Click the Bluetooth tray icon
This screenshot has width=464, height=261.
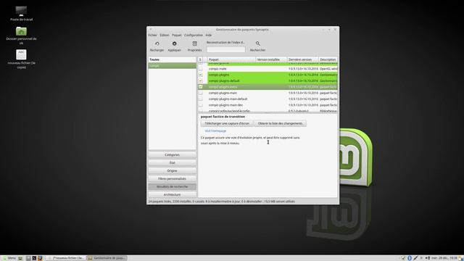point(410,258)
